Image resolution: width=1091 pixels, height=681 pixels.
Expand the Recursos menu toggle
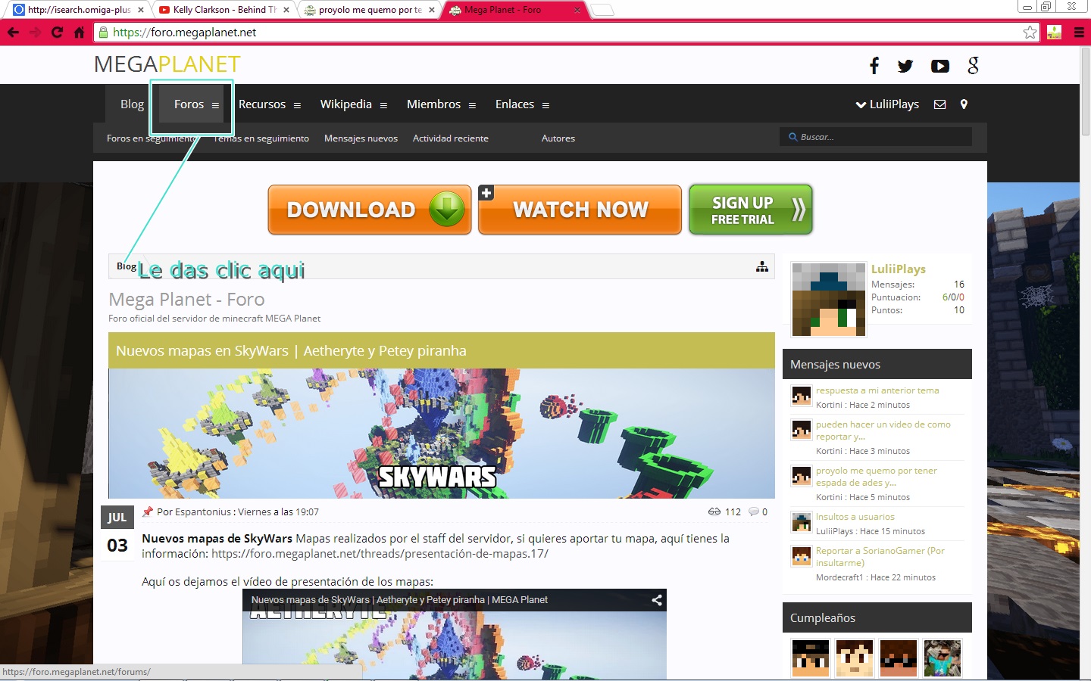coord(297,105)
